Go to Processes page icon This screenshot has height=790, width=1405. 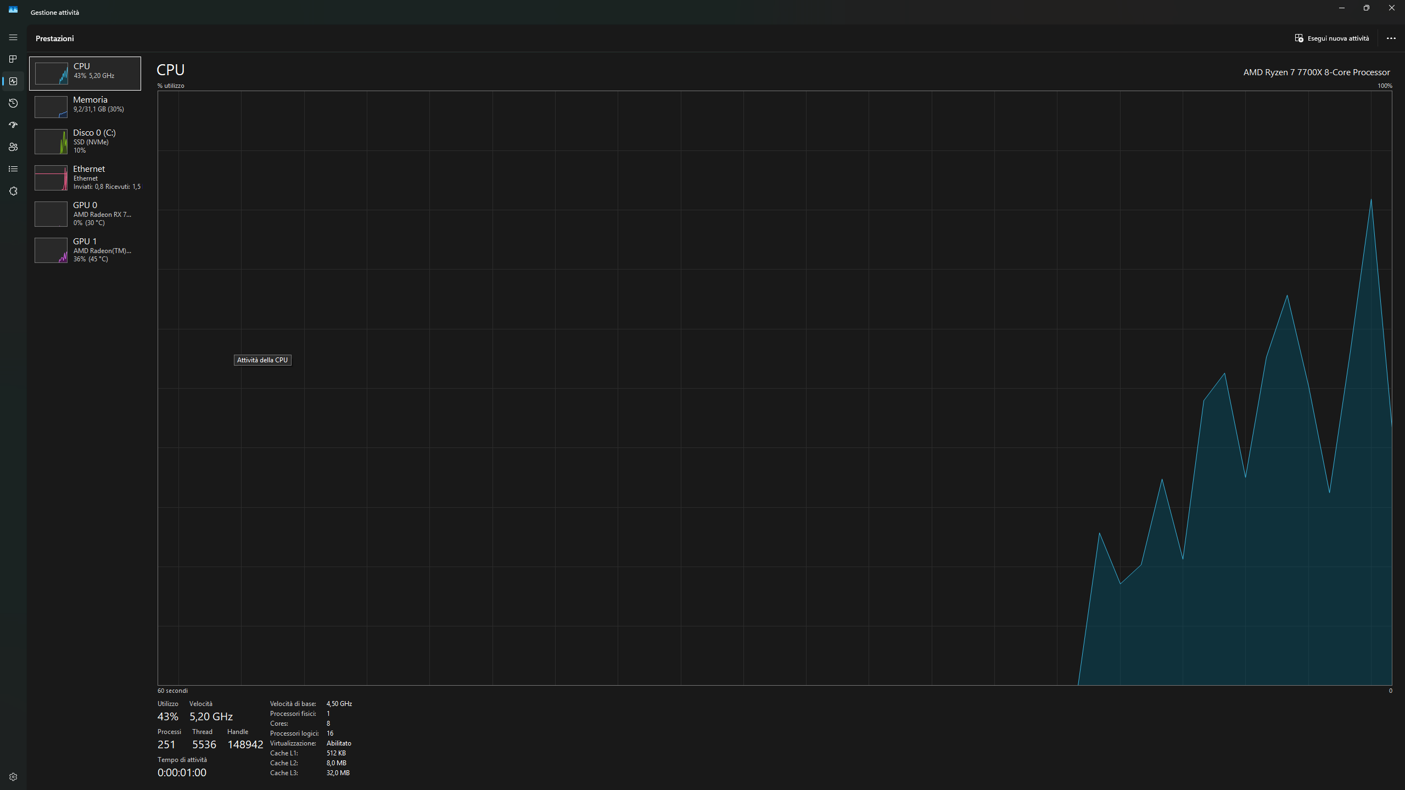coord(13,59)
